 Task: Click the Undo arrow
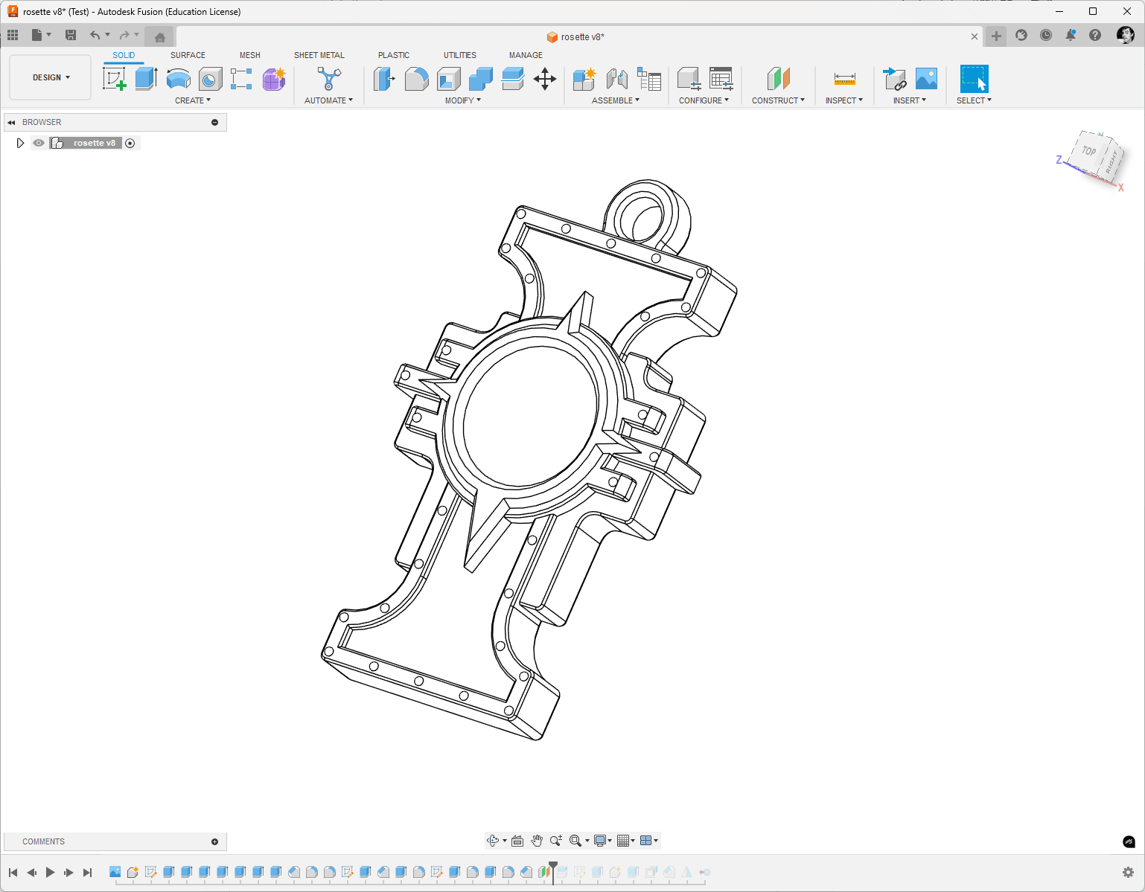click(x=95, y=35)
